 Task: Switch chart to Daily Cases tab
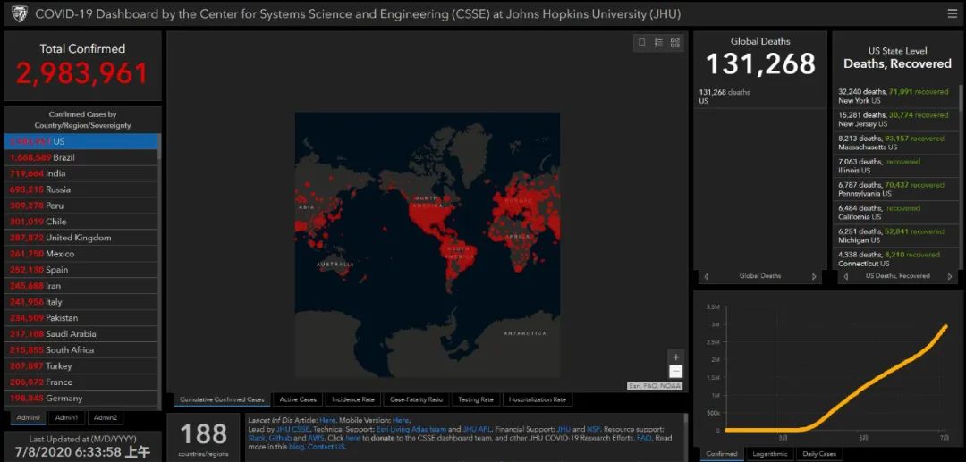[x=819, y=454]
